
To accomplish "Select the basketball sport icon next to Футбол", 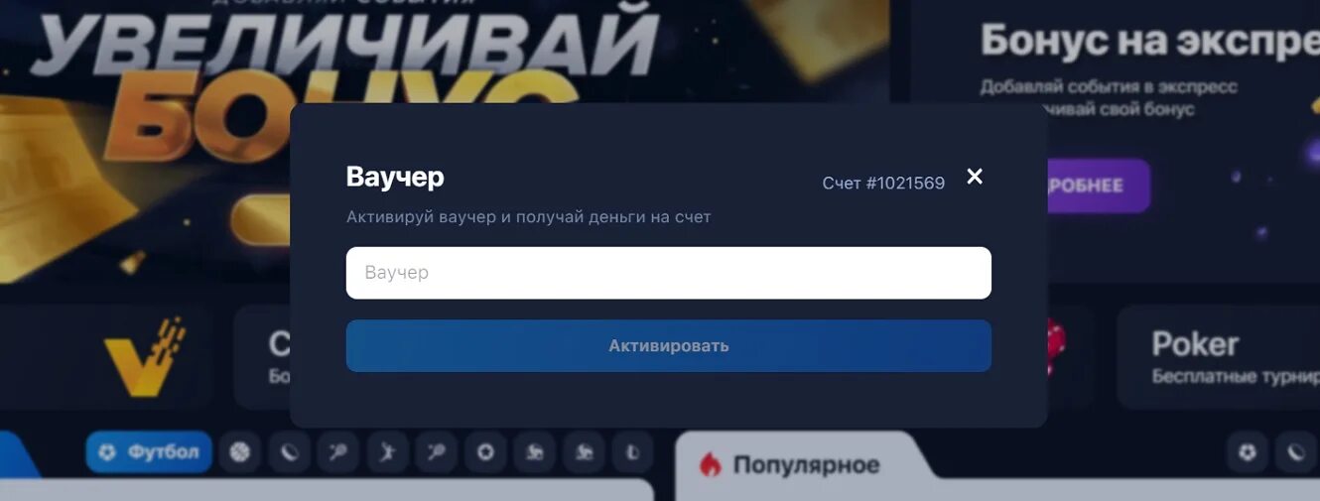I will pos(240,452).
